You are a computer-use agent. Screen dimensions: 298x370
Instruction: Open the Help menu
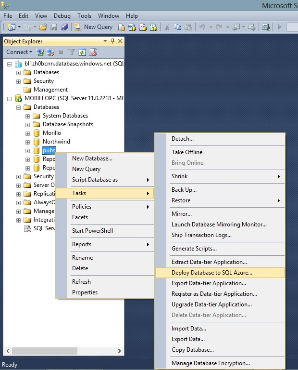(x=132, y=16)
